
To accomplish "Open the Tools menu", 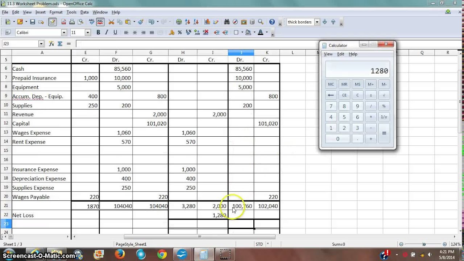I will tap(71, 12).
